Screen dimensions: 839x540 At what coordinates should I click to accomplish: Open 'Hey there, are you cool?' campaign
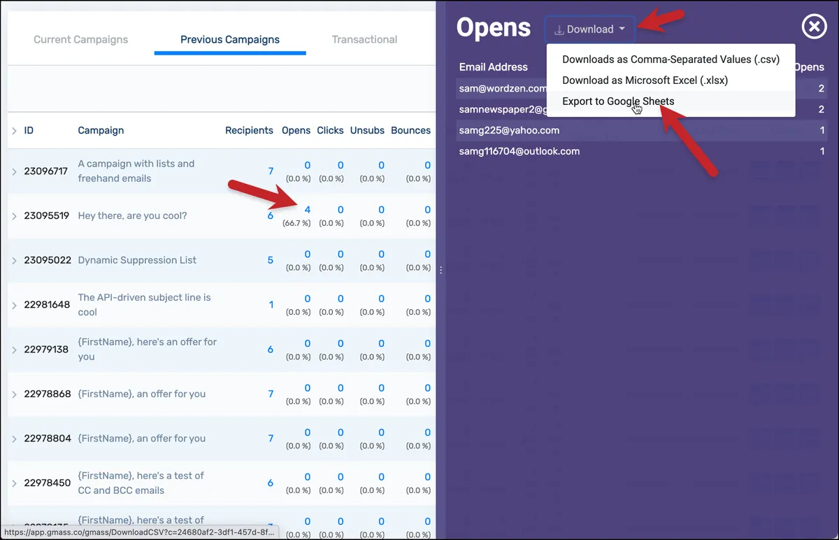click(x=132, y=216)
